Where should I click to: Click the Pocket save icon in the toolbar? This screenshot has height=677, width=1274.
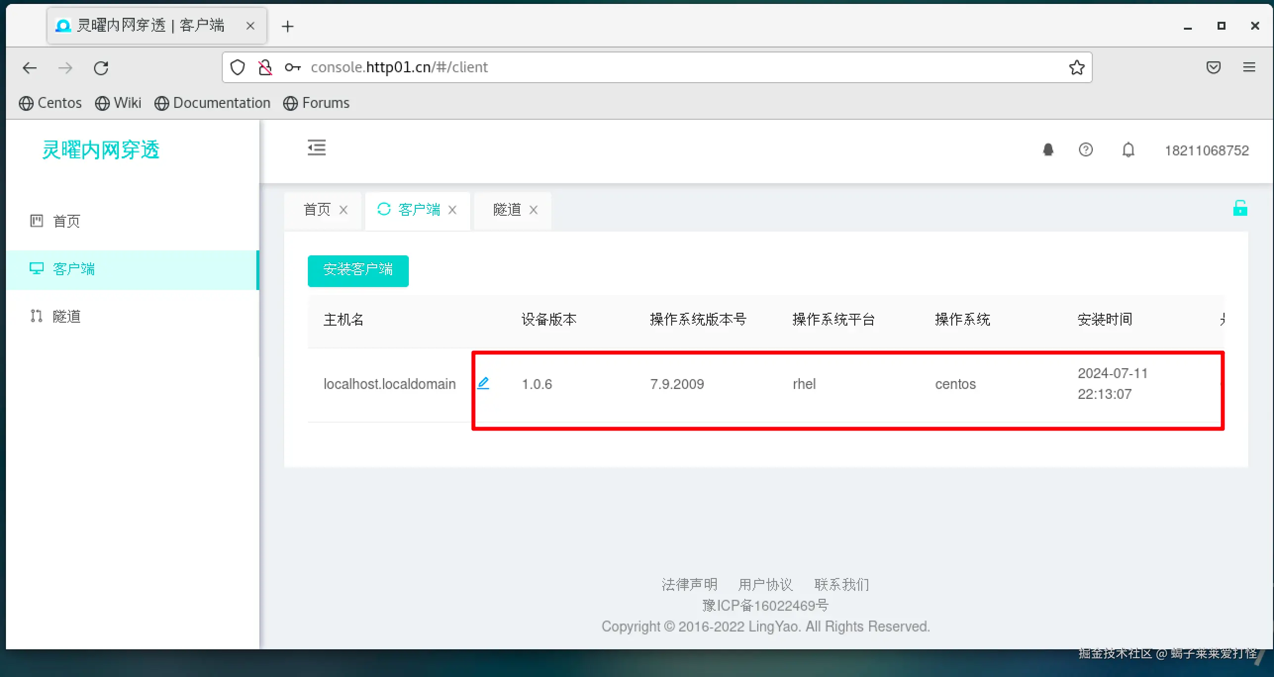[x=1213, y=67]
